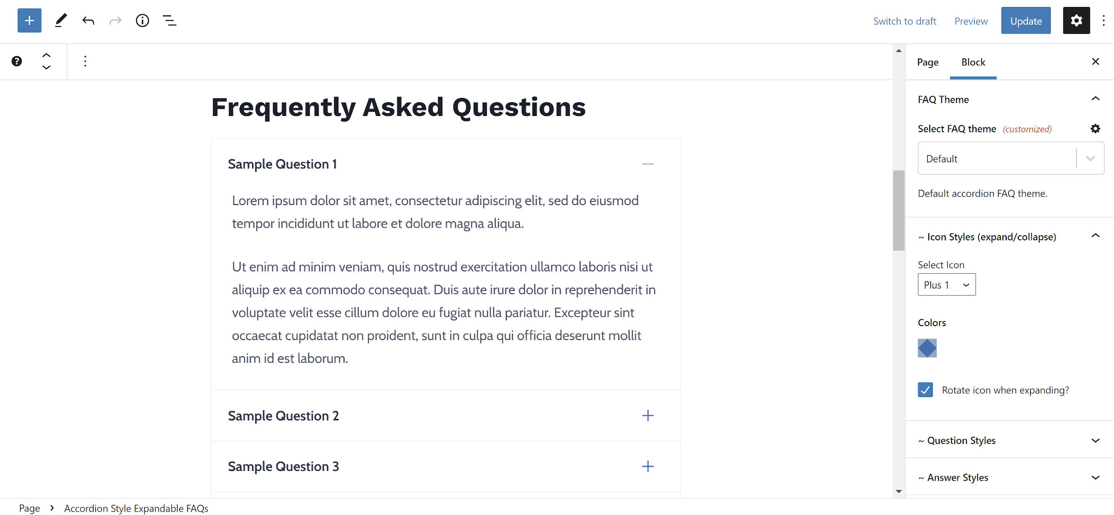1114x515 pixels.
Task: Click Accordion Style Expandable FAQs breadcrumb
Action: [x=136, y=508]
